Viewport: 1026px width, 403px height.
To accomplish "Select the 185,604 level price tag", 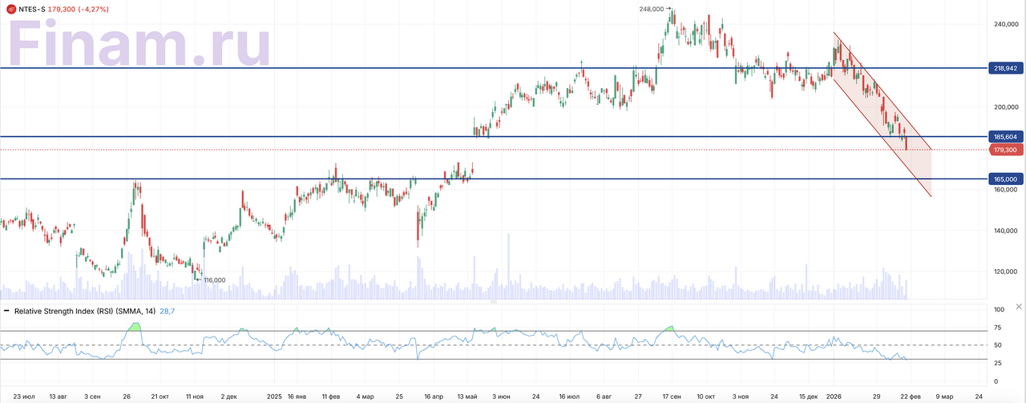I will point(1008,137).
